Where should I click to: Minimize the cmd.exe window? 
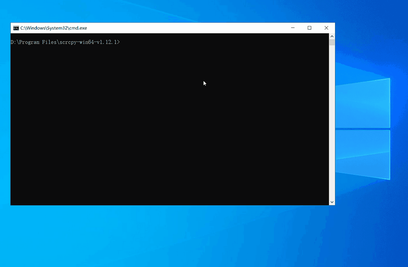(293, 28)
